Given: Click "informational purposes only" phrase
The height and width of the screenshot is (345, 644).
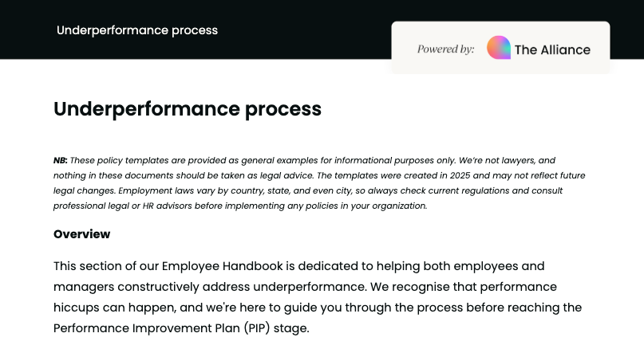Looking at the screenshot, I should [397, 160].
